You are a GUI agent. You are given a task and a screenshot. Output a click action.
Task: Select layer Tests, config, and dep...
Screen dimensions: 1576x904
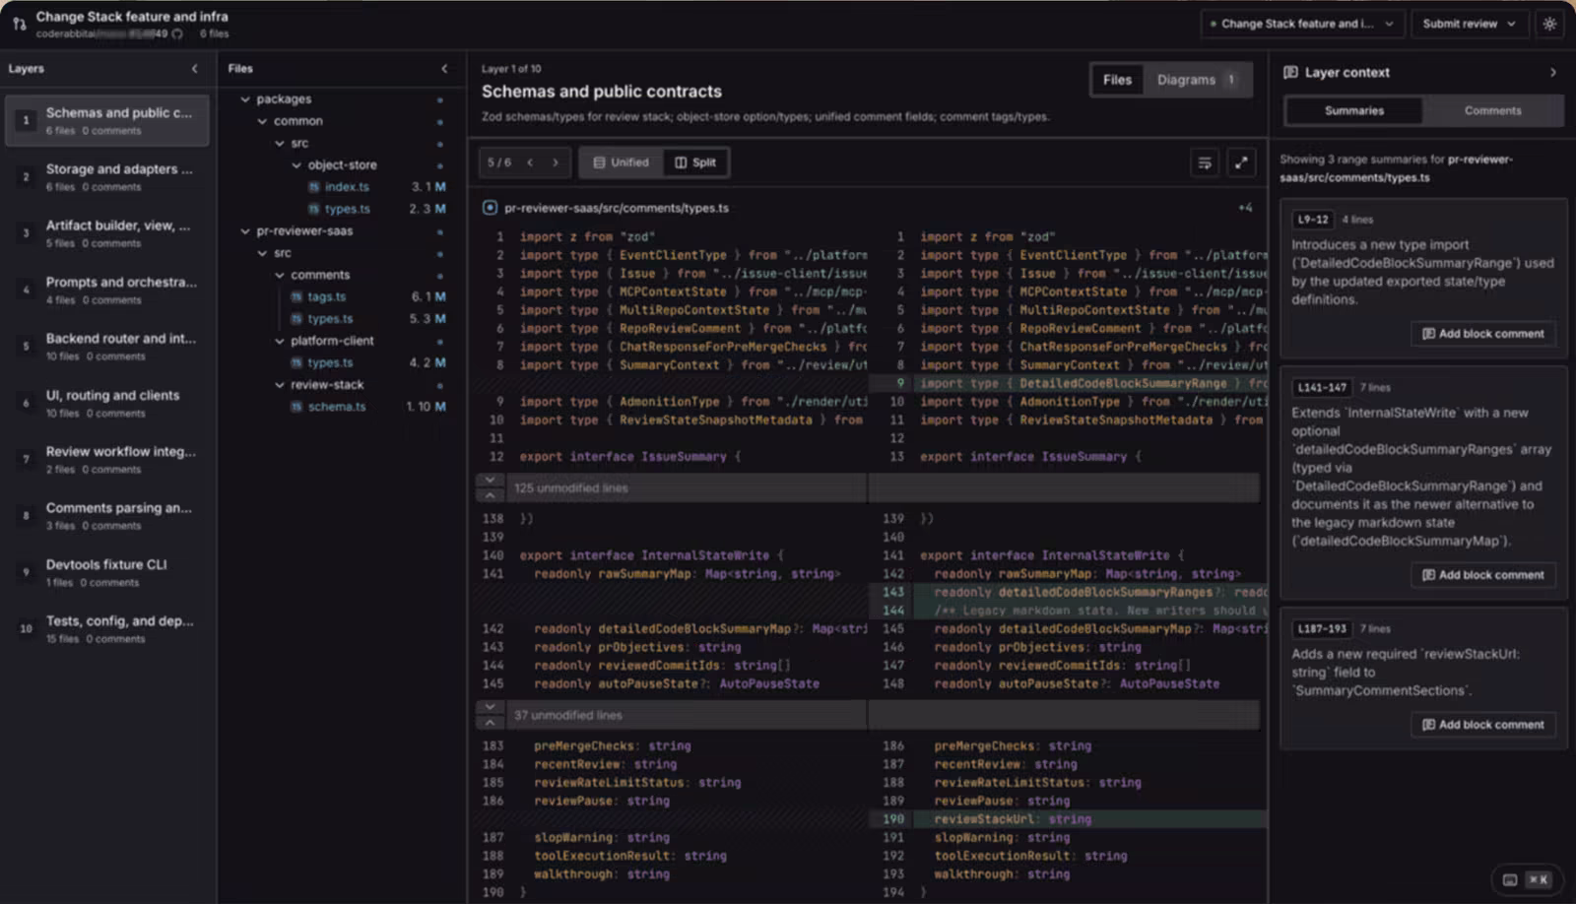click(x=106, y=629)
